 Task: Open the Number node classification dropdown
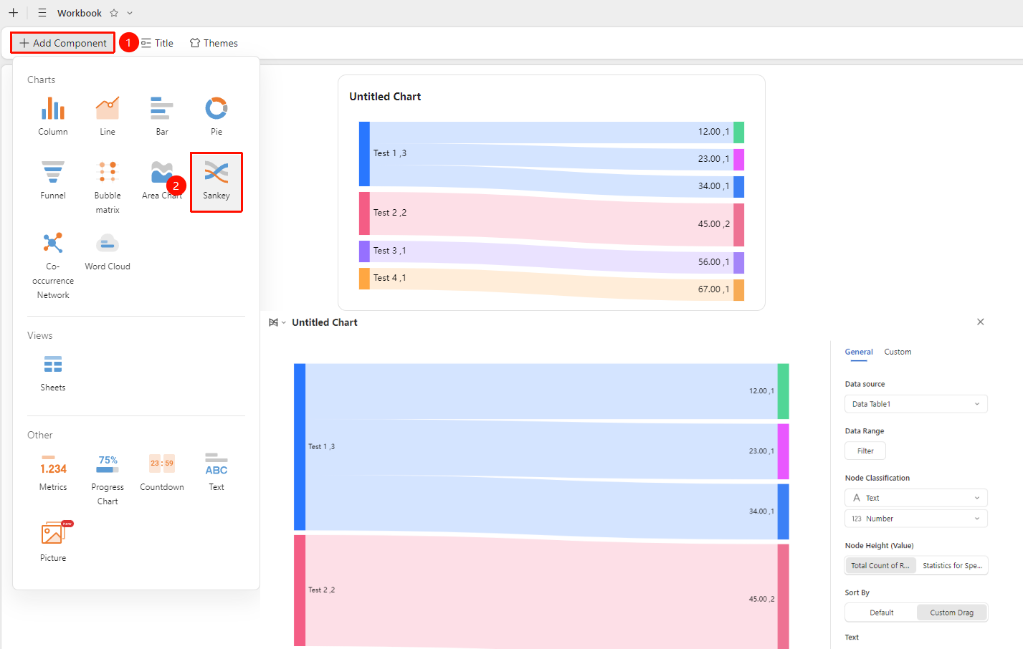[916, 519]
